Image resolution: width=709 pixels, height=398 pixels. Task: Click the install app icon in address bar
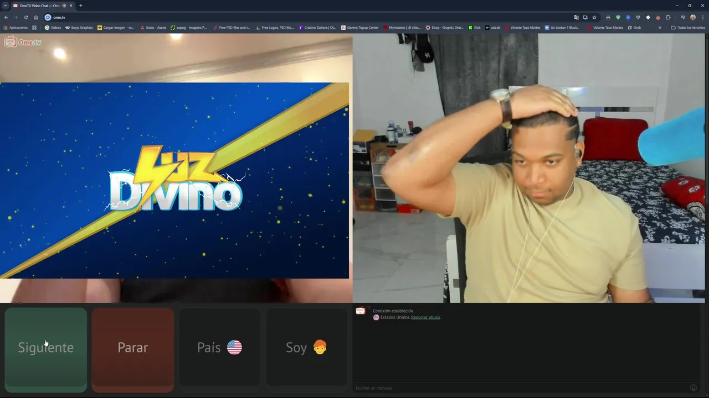pyautogui.click(x=585, y=18)
